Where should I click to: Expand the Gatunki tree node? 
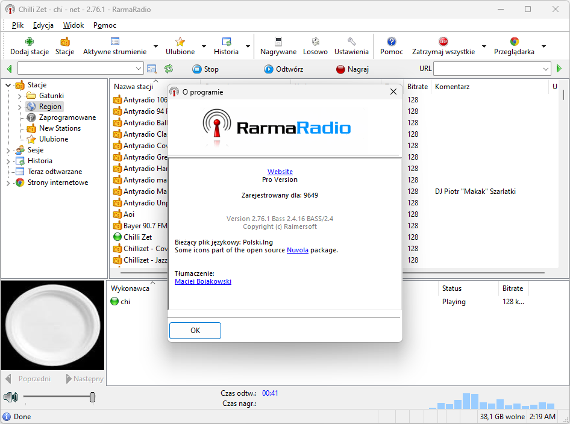[x=20, y=96]
